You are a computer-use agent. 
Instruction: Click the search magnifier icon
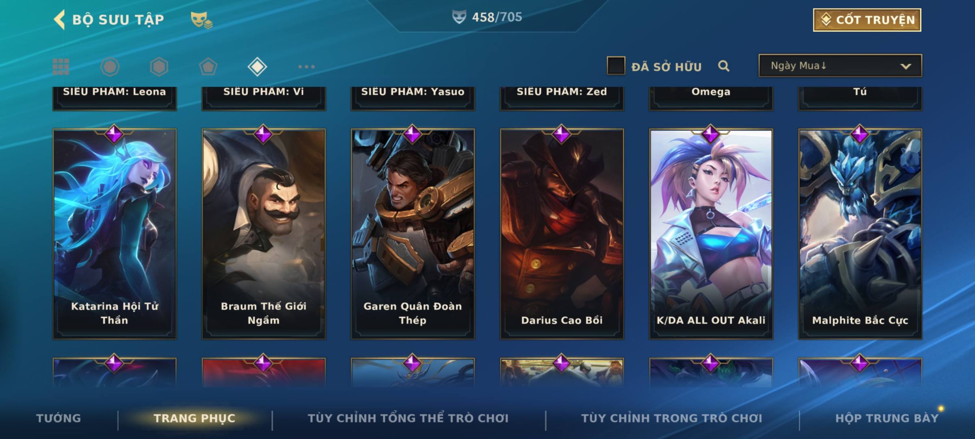[724, 66]
